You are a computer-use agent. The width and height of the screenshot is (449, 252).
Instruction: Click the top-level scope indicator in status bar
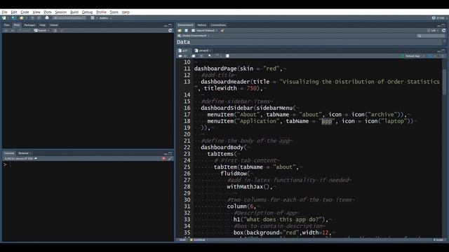pos(198,240)
